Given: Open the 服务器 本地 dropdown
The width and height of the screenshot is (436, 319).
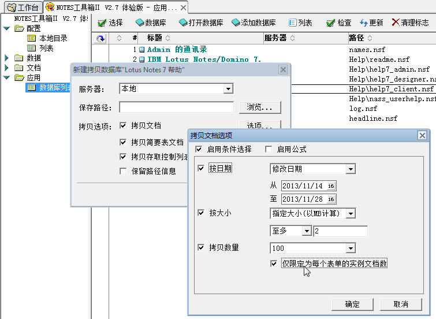Looking at the screenshot, I should [x=228, y=89].
